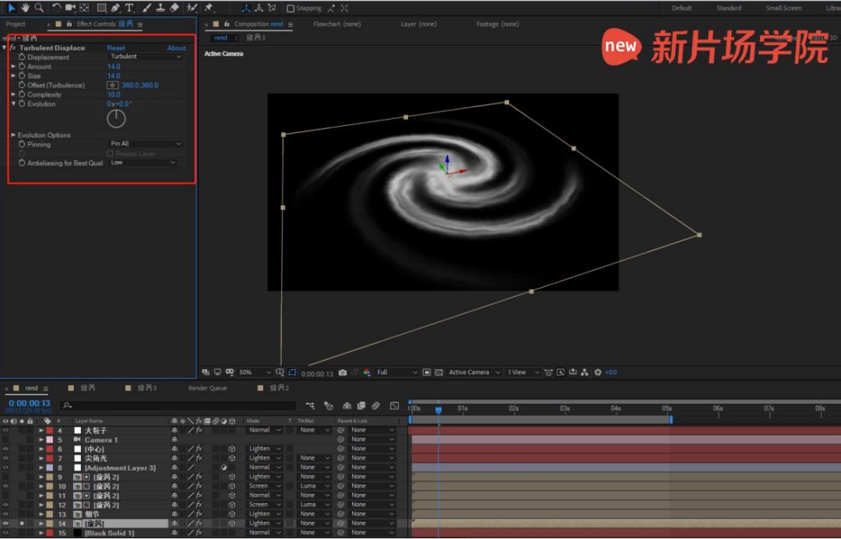The height and width of the screenshot is (539, 841).
Task: Enable the Snapping checkbox
Action: tap(290, 9)
